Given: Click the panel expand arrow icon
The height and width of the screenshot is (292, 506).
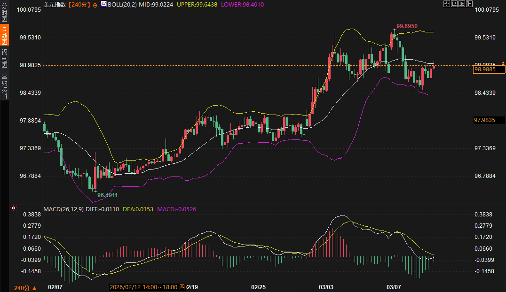Looking at the screenshot, I should coord(469,4).
